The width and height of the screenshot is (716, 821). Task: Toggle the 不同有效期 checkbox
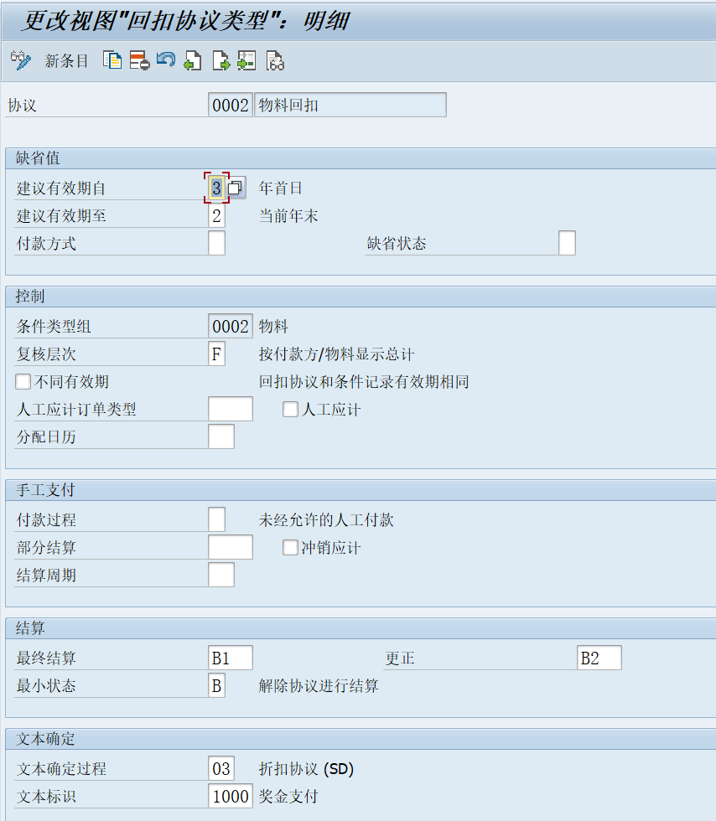click(x=23, y=382)
